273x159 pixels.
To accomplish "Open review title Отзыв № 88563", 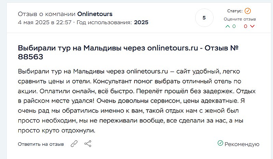I will pos(128,52).
